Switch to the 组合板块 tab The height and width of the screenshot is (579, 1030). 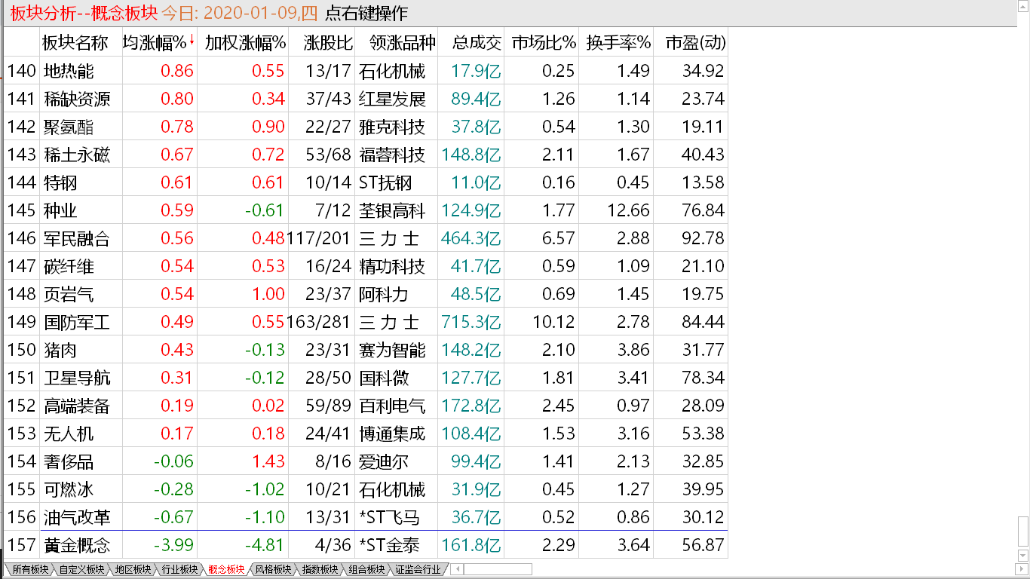coord(366,569)
